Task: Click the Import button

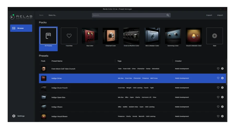Action: pyautogui.click(x=220, y=15)
